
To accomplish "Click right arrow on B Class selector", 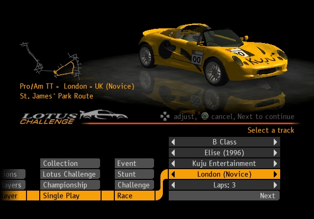I will 275,142.
